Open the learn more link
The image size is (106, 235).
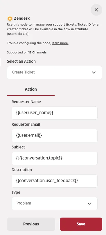click(60, 43)
